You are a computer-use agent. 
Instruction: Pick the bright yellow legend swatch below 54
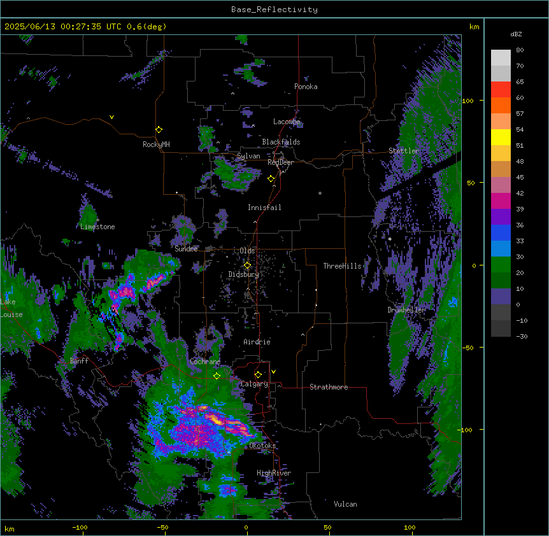pyautogui.click(x=501, y=137)
